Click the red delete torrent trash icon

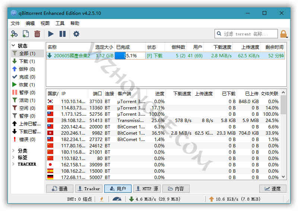pos(37,34)
